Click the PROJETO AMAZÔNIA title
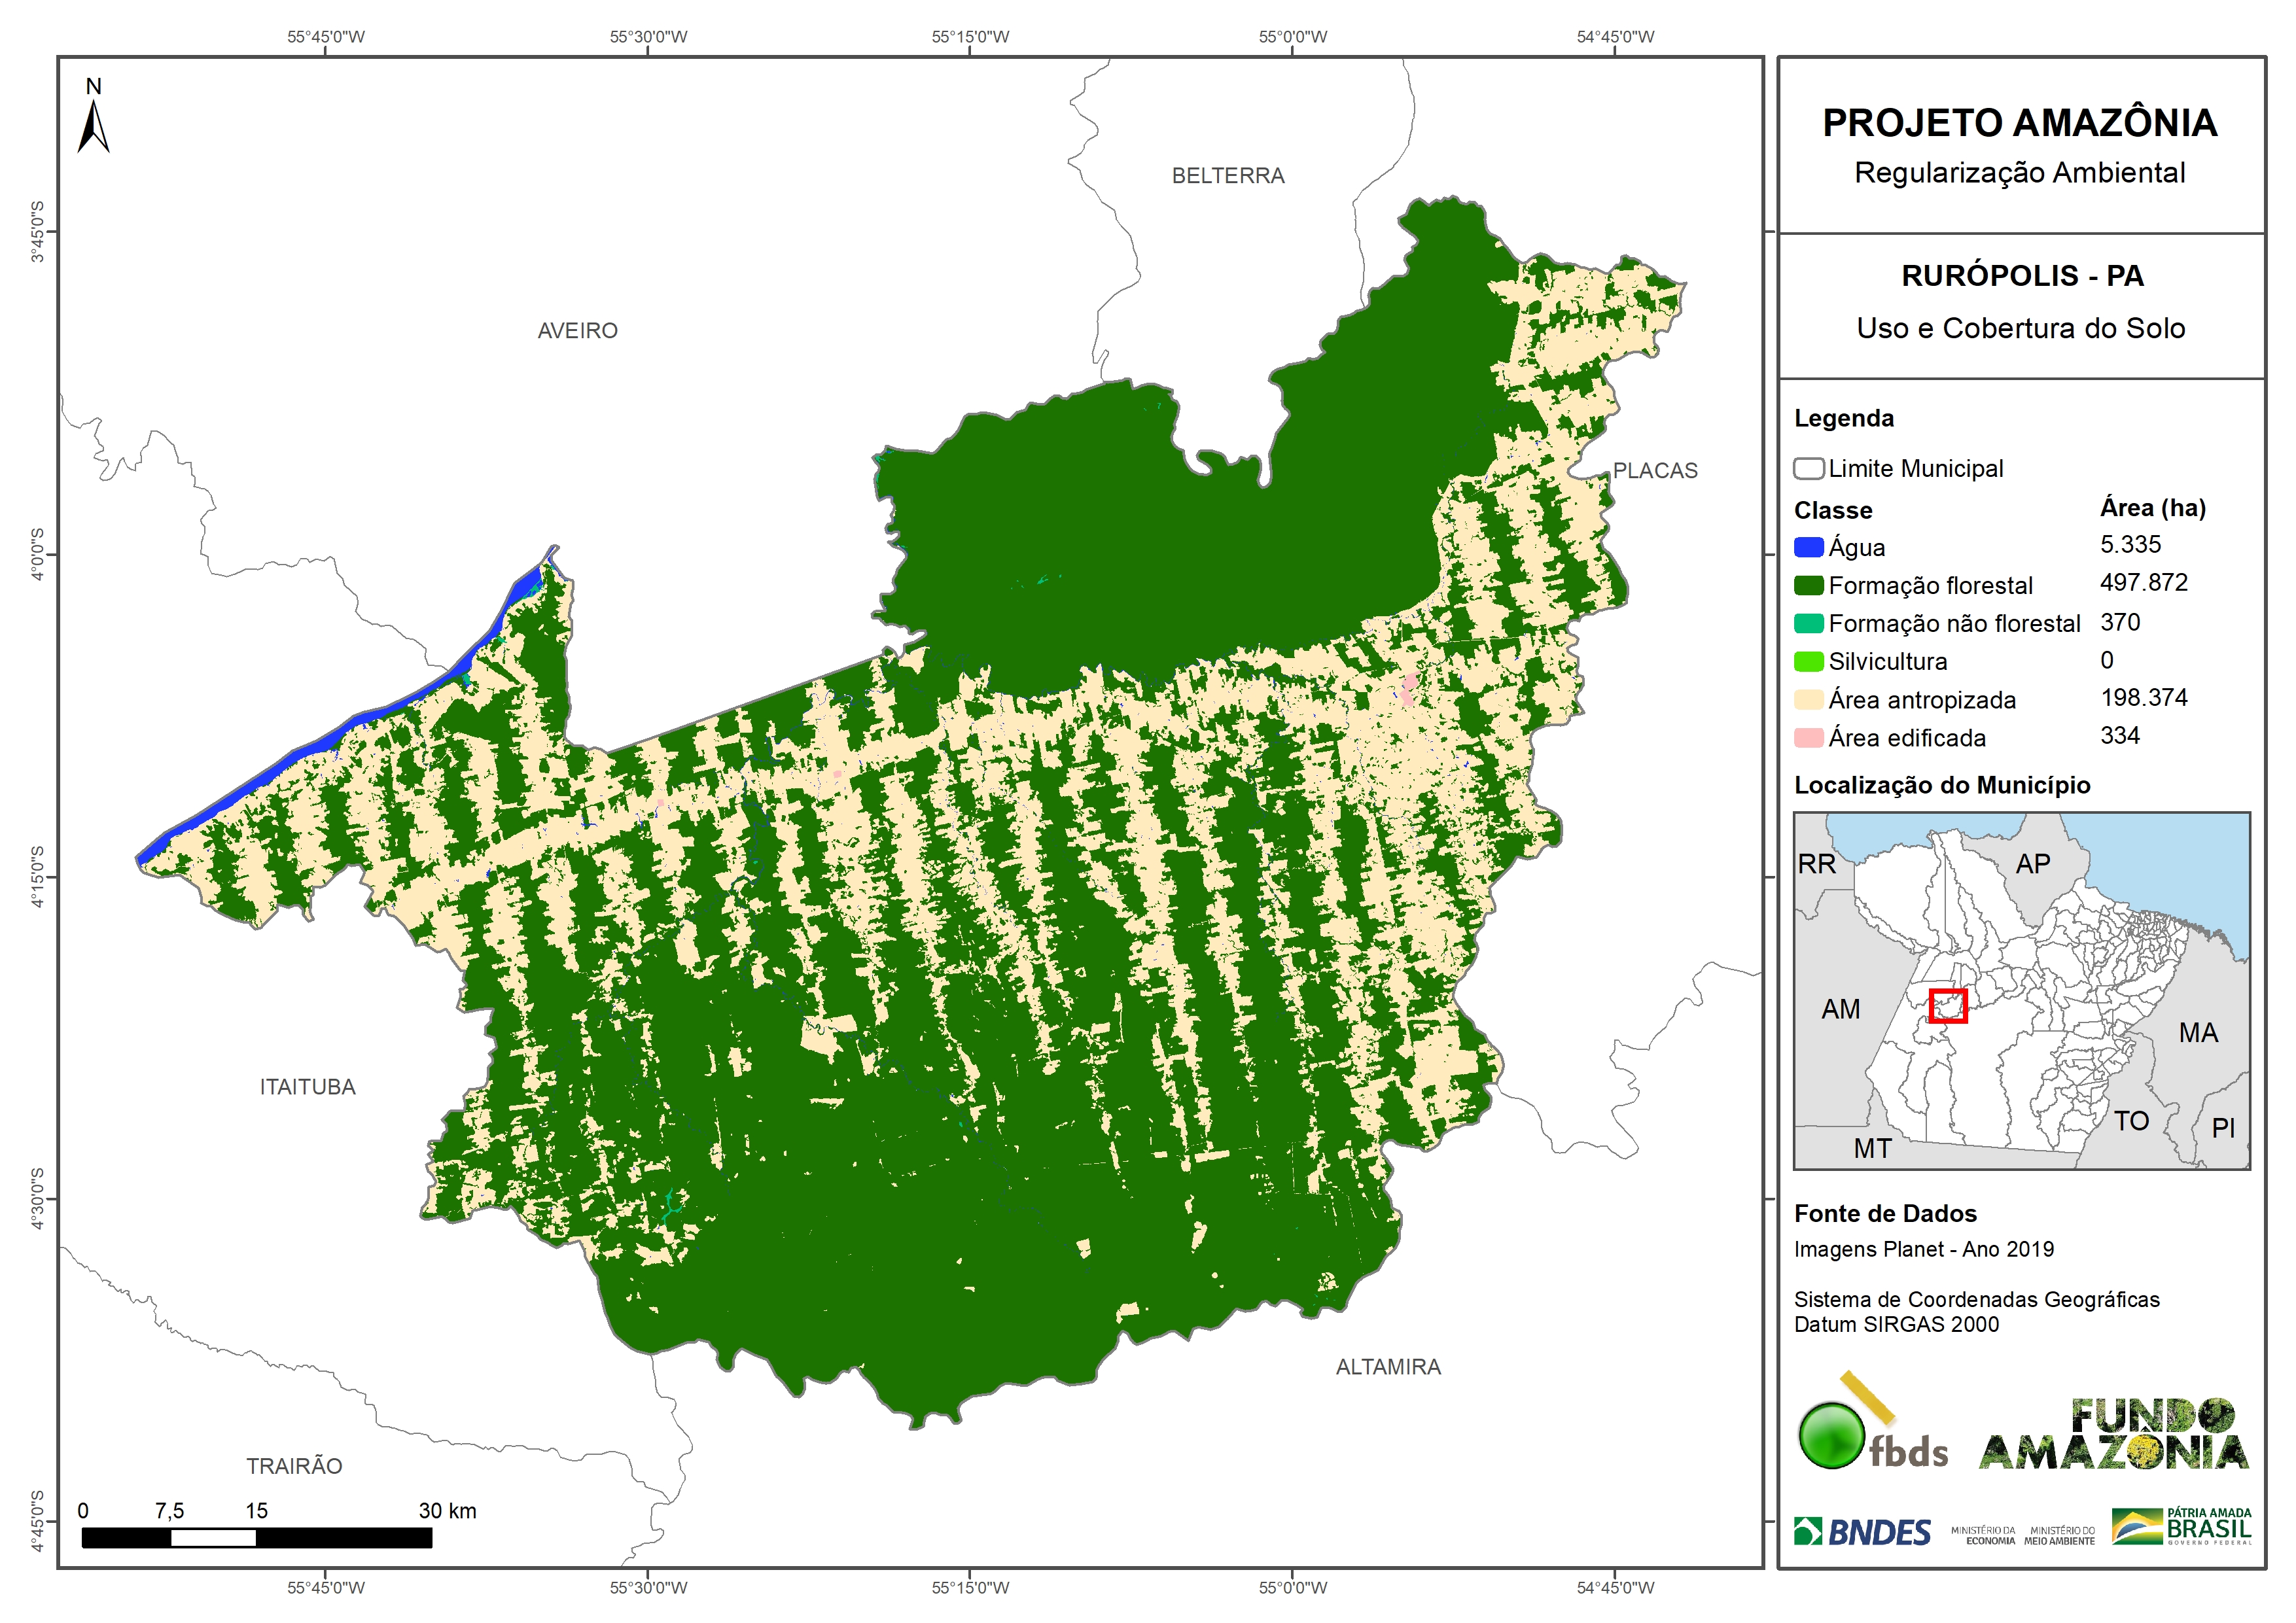 coord(2019,123)
